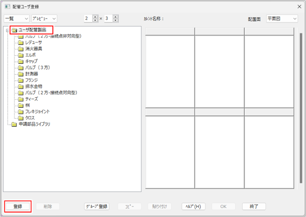The image size is (306, 217).
Task: Select the 計測器 folder
Action: click(31, 74)
